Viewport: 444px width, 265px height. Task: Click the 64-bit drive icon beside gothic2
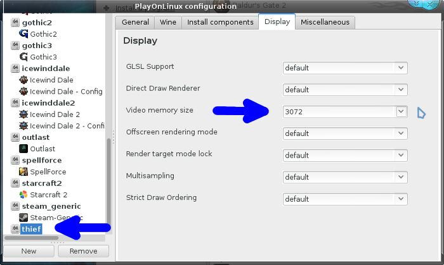tap(15, 22)
